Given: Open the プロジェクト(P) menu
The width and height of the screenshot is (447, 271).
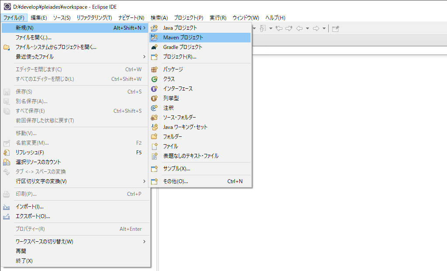Looking at the screenshot, I should click(x=189, y=18).
